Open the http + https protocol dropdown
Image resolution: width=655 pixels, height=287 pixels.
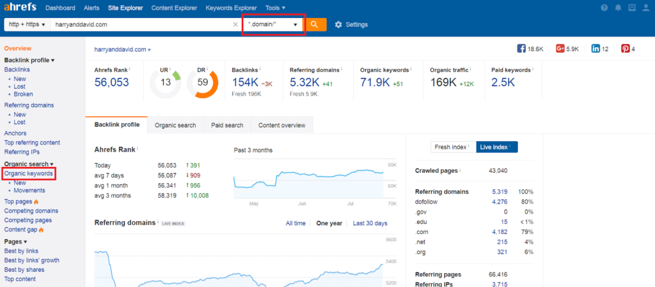pos(27,25)
